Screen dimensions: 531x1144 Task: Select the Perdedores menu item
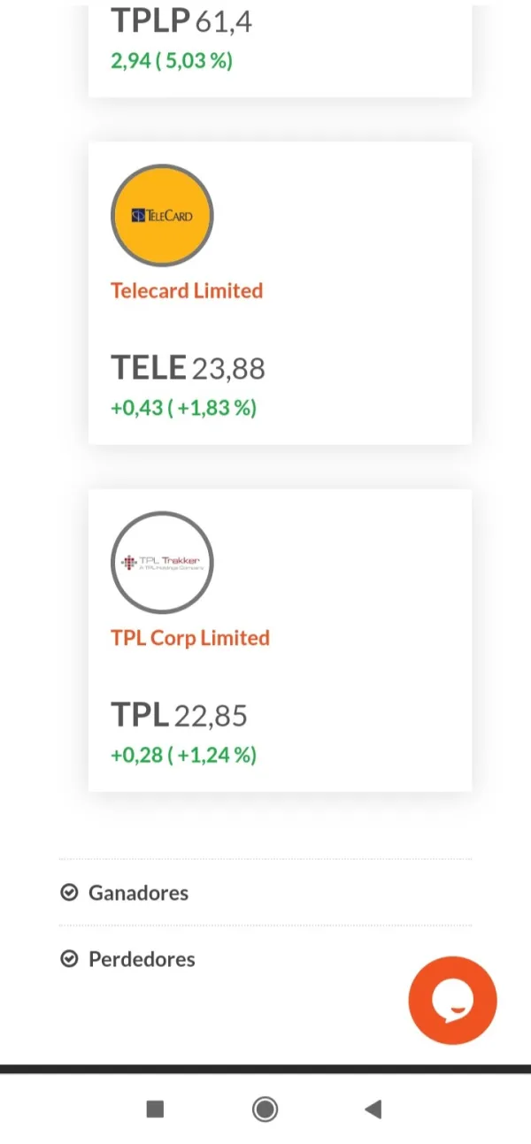pyautogui.click(x=142, y=959)
